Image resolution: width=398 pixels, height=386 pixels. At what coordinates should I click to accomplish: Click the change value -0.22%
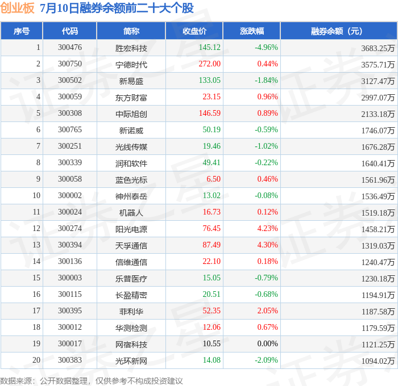(x=266, y=163)
